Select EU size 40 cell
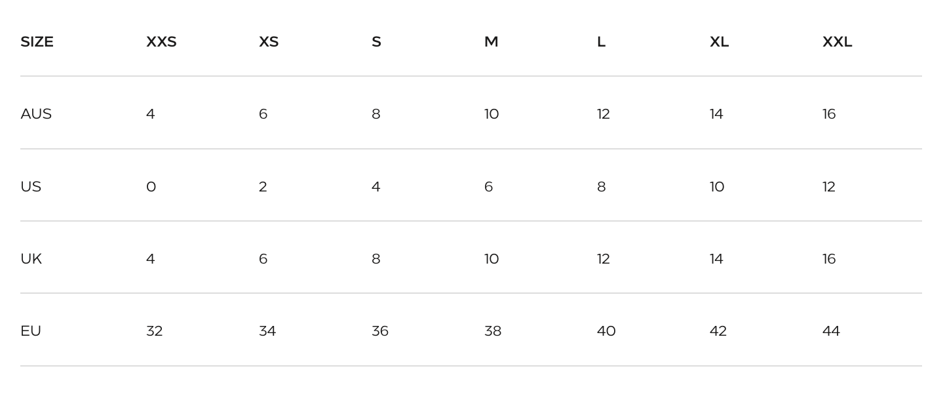 (x=606, y=331)
